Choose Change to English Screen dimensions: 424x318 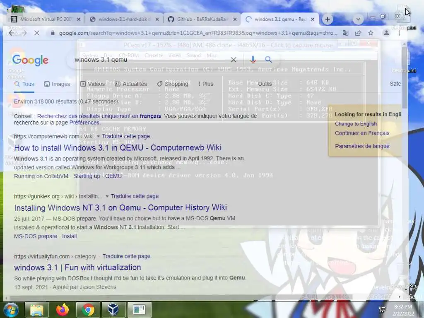pos(356,124)
